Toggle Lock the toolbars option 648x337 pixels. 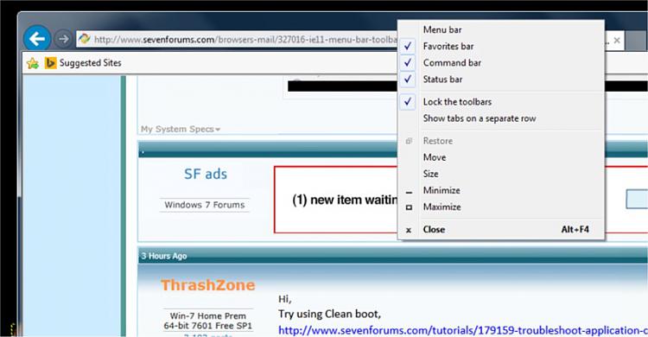coord(501,102)
